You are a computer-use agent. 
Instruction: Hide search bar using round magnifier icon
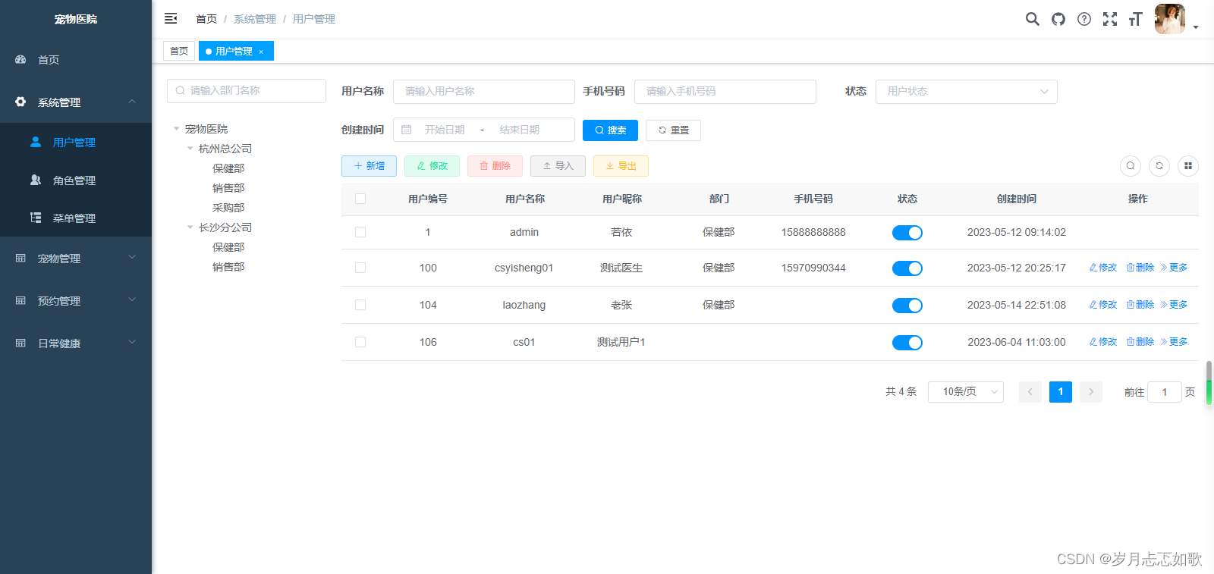pyautogui.click(x=1131, y=166)
